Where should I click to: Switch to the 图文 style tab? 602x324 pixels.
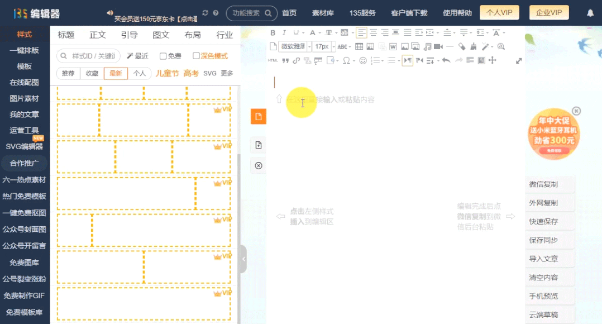[161, 35]
